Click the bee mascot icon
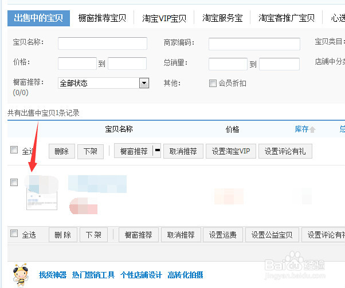Screen dimensions: 345x288 tap(21, 275)
